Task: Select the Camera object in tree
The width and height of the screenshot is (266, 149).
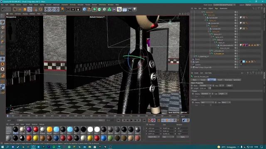Action: point(198,65)
